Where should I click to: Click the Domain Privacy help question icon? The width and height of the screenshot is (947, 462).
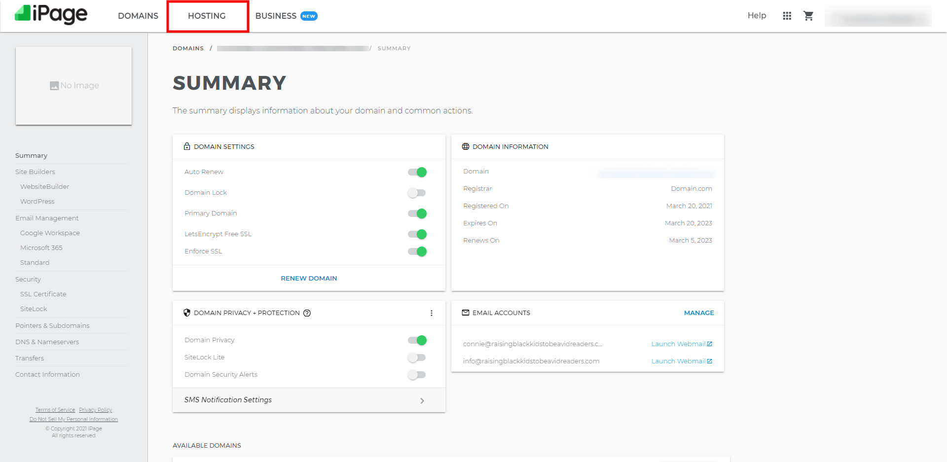pyautogui.click(x=307, y=313)
